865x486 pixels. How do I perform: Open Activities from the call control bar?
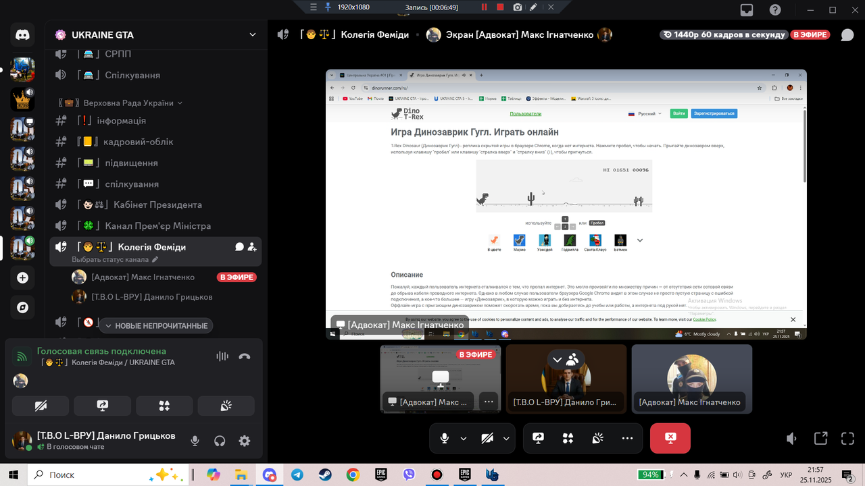(568, 438)
